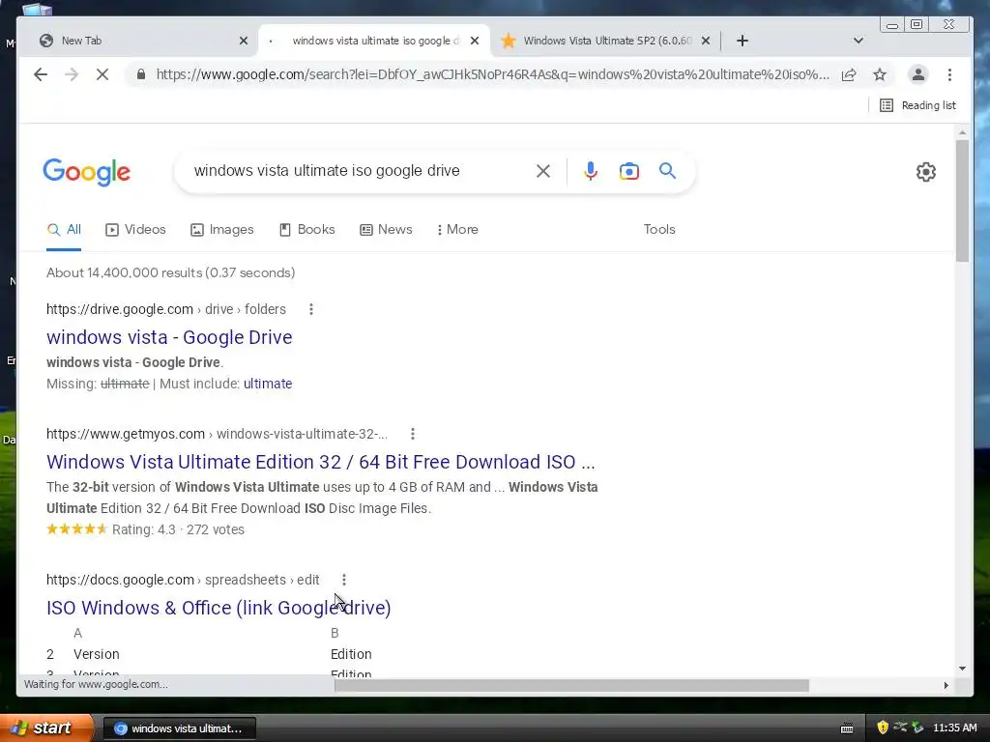Go back to the previous page
This screenshot has height=742, width=990.
coord(41,74)
